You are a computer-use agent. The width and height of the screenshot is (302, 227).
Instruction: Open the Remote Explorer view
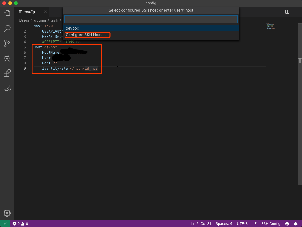tap(7, 88)
